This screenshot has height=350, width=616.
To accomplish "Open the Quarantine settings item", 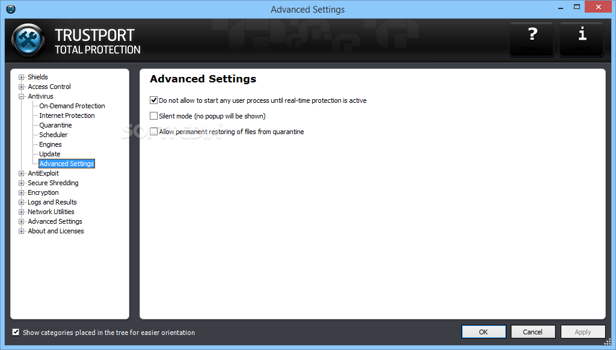I will pos(55,125).
